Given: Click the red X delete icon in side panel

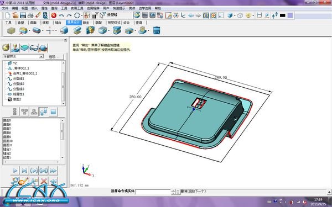Looking at the screenshot, I should click(44, 181).
